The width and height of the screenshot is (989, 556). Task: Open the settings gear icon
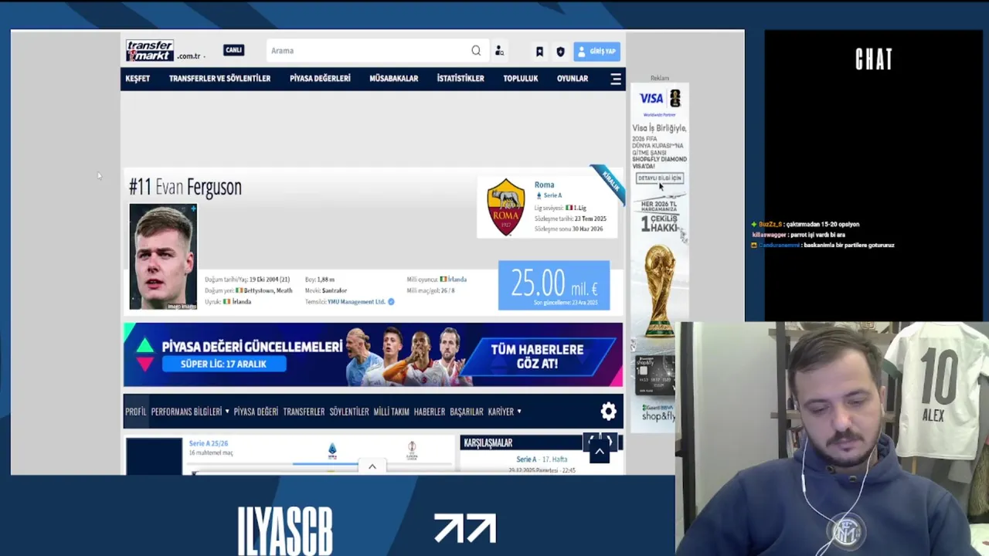click(609, 412)
